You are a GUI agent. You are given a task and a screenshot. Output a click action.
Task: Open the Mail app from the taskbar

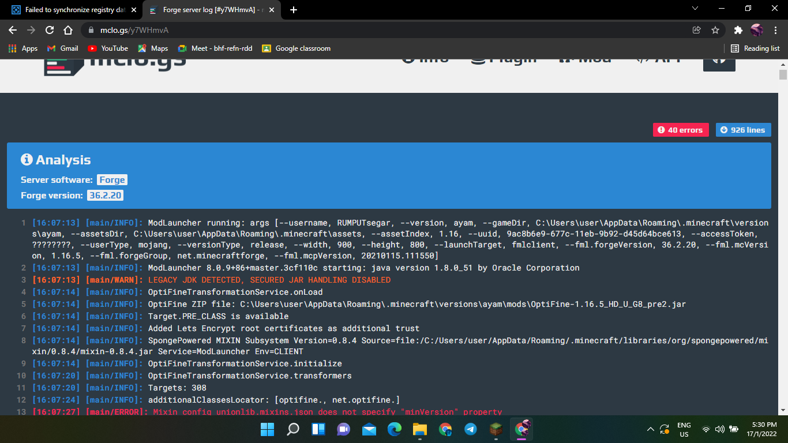coord(369,429)
